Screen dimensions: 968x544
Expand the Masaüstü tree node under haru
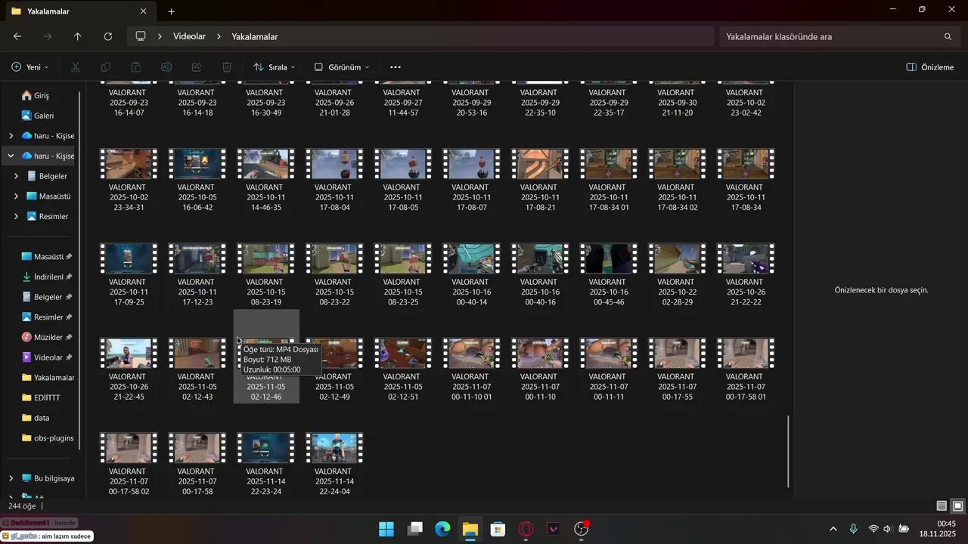coord(16,196)
